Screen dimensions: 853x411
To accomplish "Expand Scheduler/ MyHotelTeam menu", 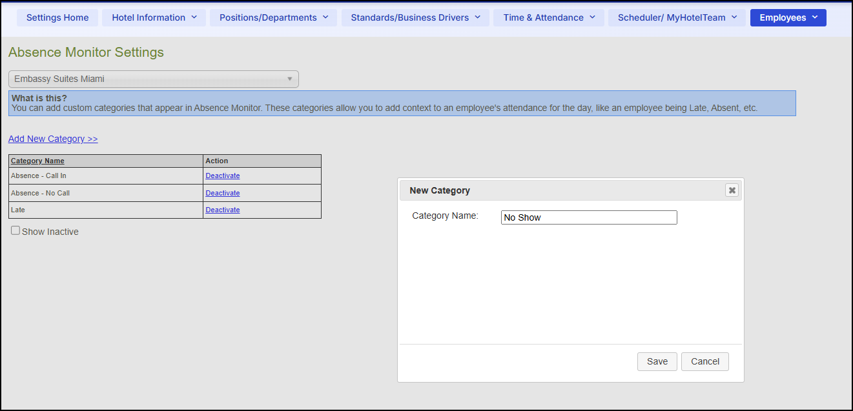I will [x=677, y=17].
